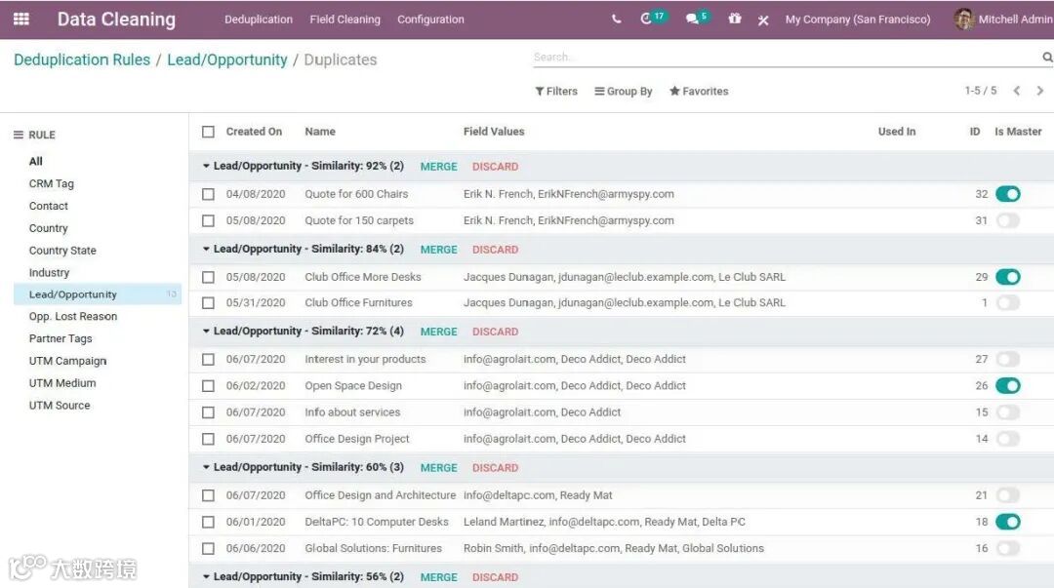This screenshot has height=588, width=1054.
Task: Select all records header checkbox
Action: [x=209, y=132]
